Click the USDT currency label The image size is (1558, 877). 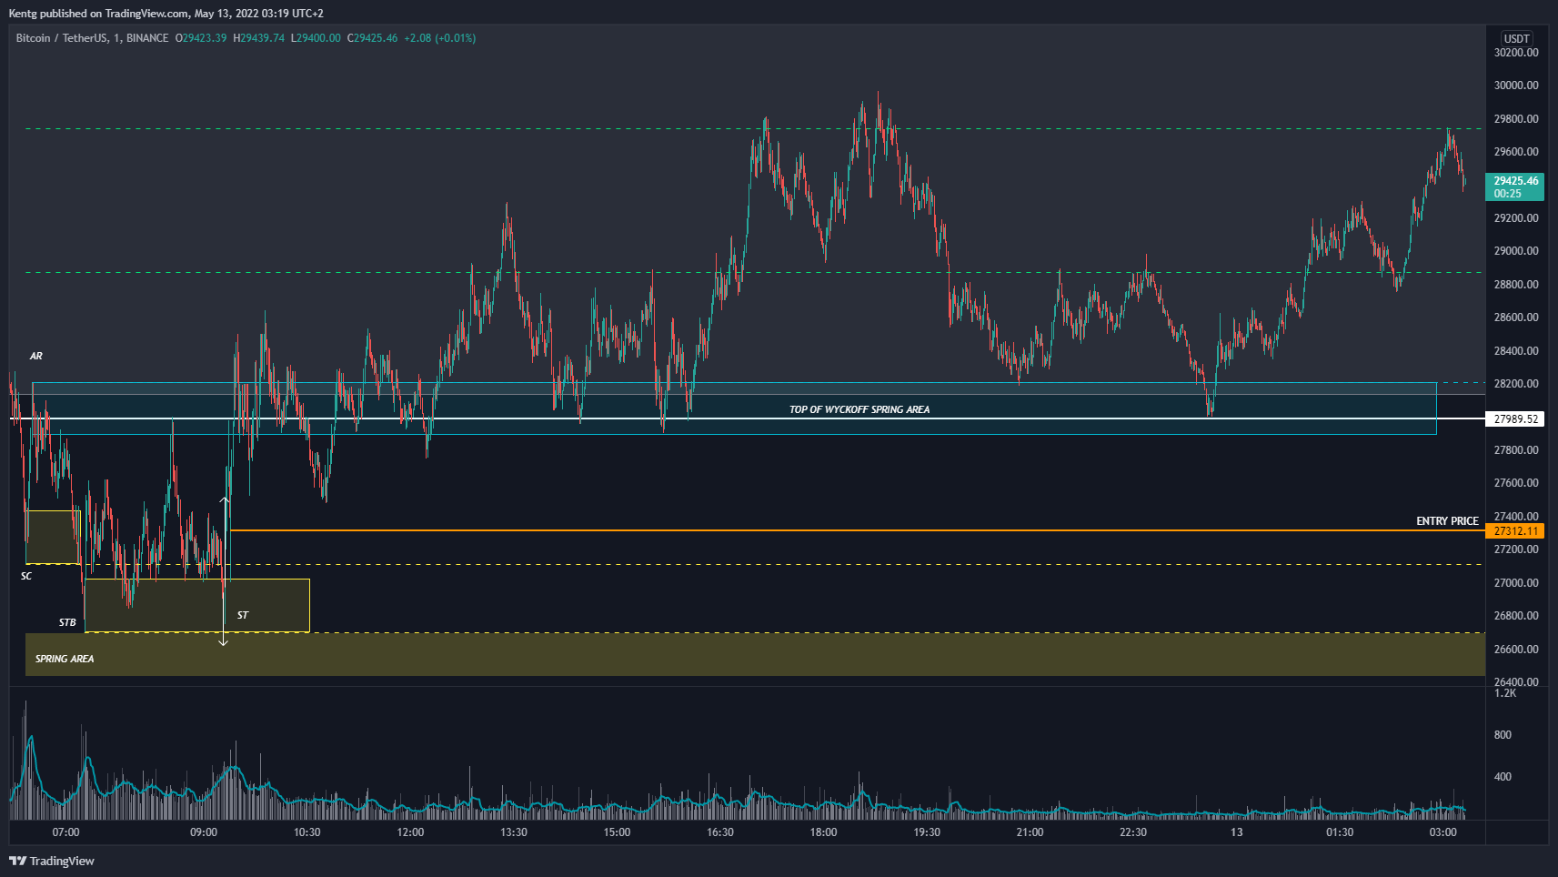(x=1516, y=38)
